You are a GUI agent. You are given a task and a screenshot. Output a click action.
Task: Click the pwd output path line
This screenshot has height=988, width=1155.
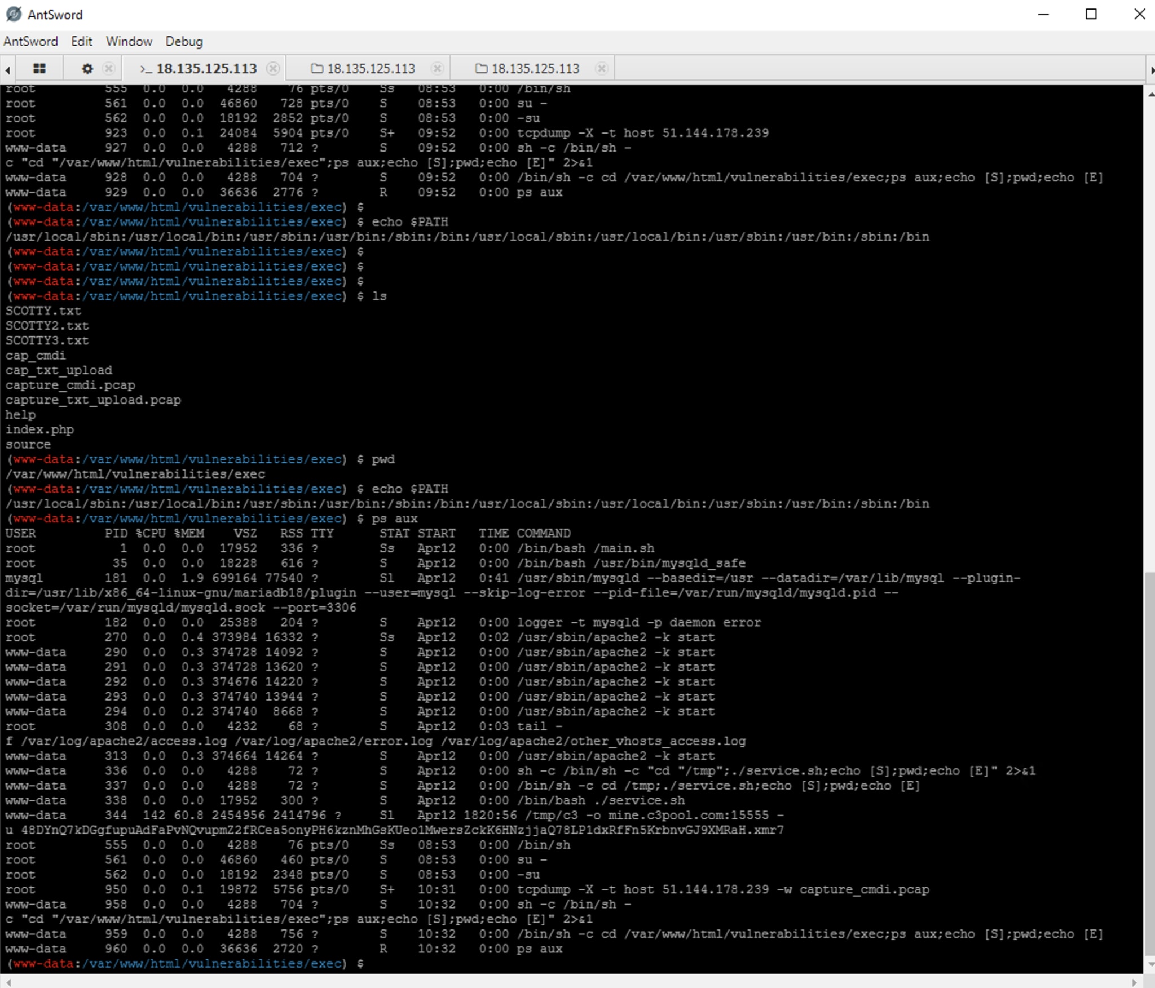[x=135, y=475]
